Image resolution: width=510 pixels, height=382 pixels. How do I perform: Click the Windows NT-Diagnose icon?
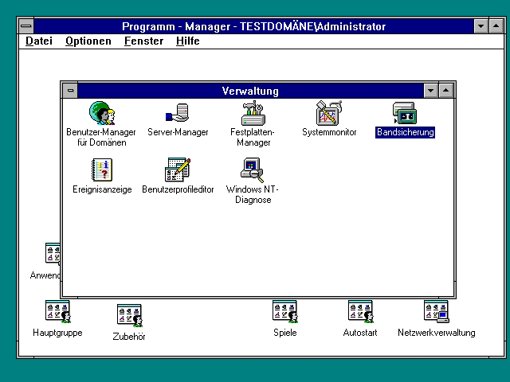pos(253,170)
